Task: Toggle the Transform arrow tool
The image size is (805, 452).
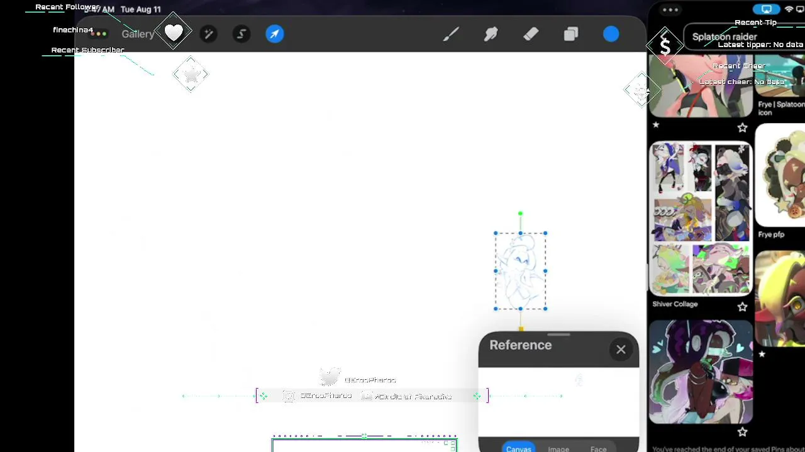Action: pyautogui.click(x=275, y=34)
